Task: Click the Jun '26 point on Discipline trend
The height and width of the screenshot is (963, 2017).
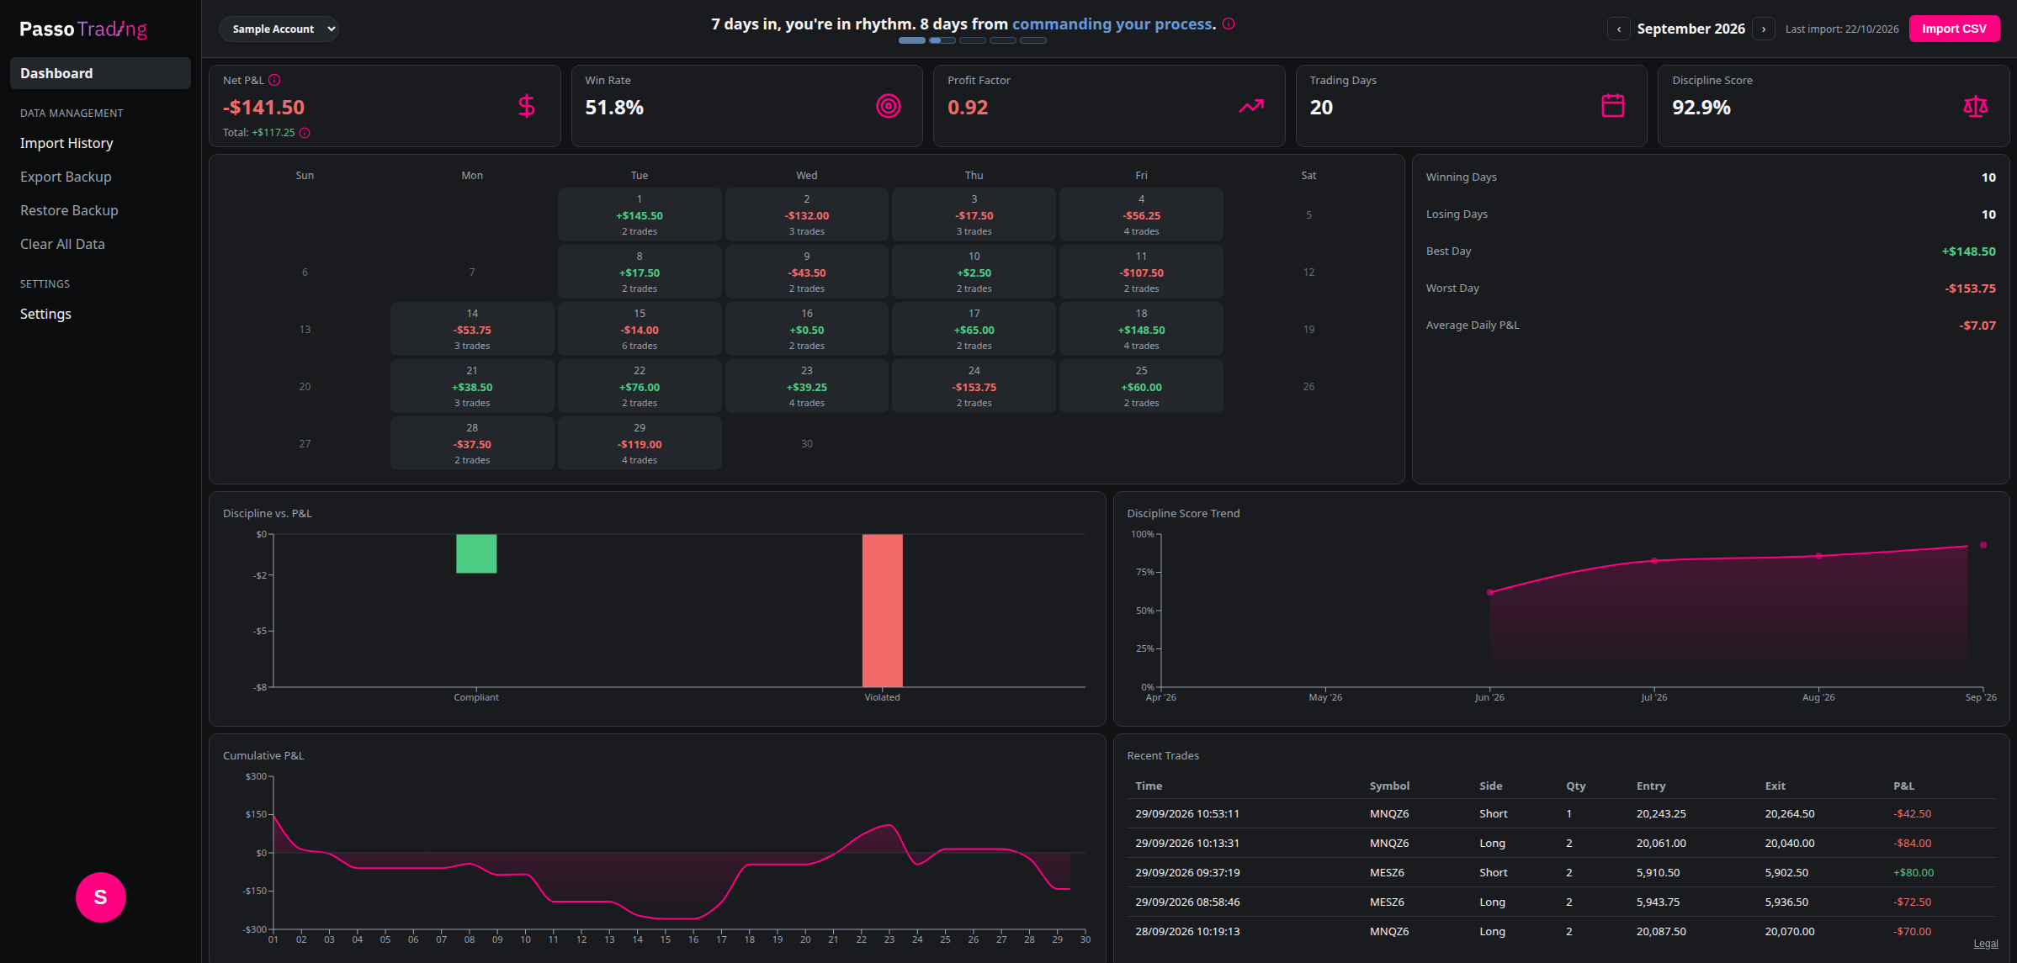Action: point(1490,592)
